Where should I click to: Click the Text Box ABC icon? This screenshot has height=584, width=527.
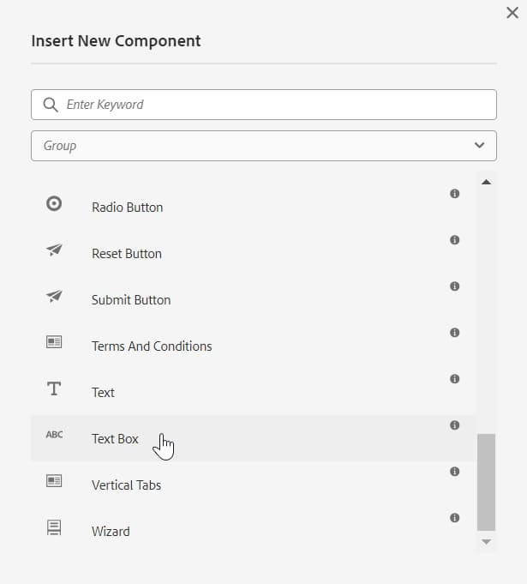coord(54,435)
